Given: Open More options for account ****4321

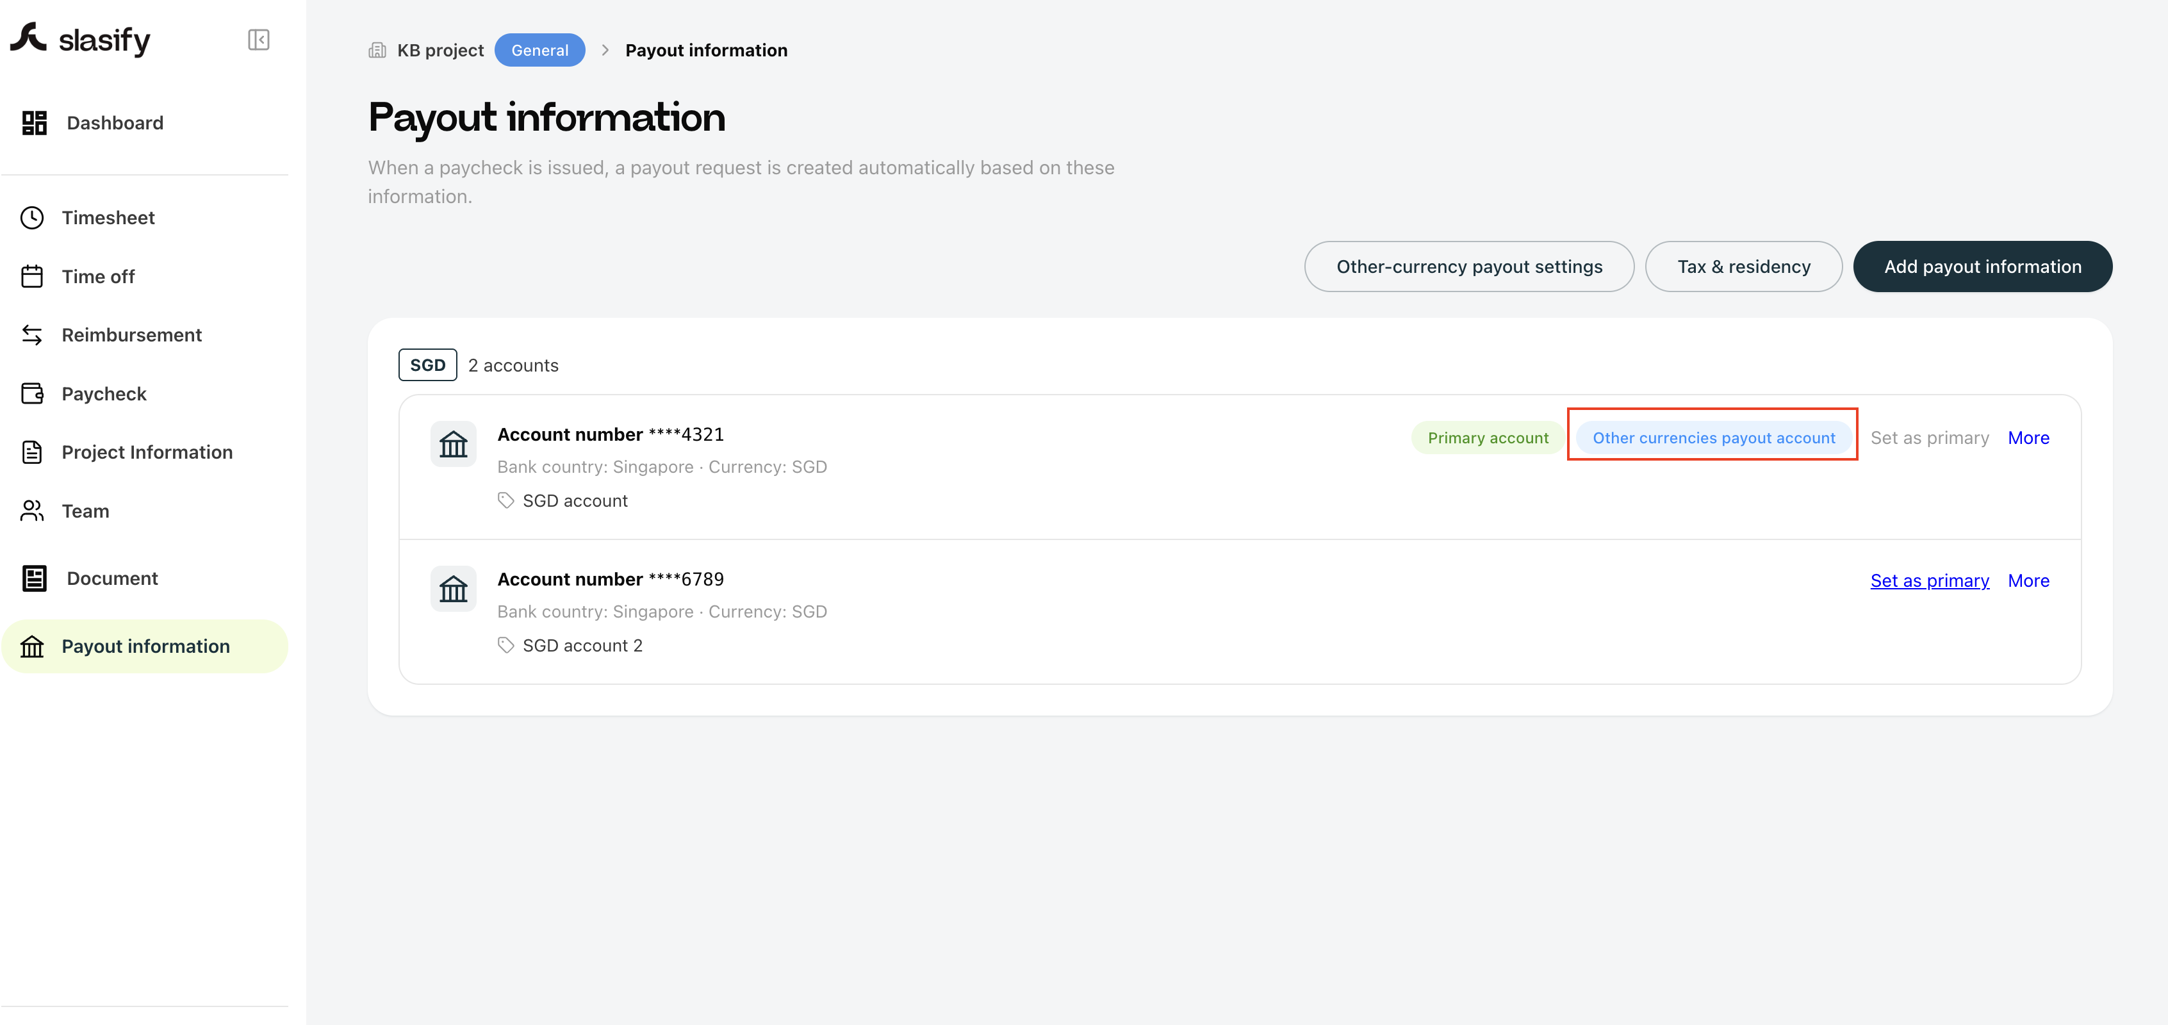Looking at the screenshot, I should 2028,438.
